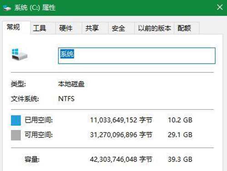
Task: Click the 29.1 GB free space value
Action: coord(180,135)
